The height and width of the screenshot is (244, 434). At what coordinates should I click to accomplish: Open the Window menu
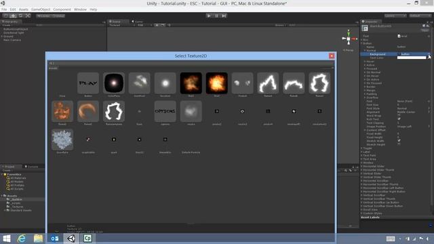[x=80, y=9]
